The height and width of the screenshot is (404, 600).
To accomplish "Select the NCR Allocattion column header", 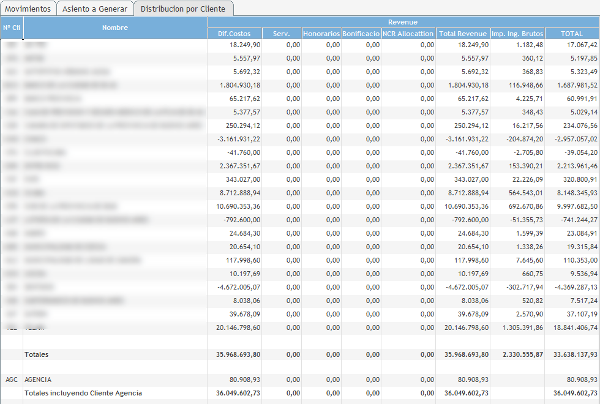I will click(x=408, y=34).
